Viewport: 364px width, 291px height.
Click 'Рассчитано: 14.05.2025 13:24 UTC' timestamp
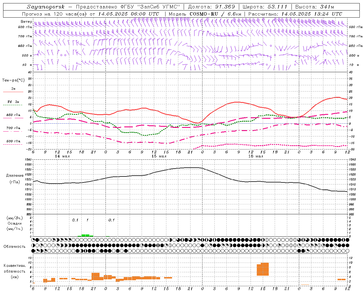(295, 14)
